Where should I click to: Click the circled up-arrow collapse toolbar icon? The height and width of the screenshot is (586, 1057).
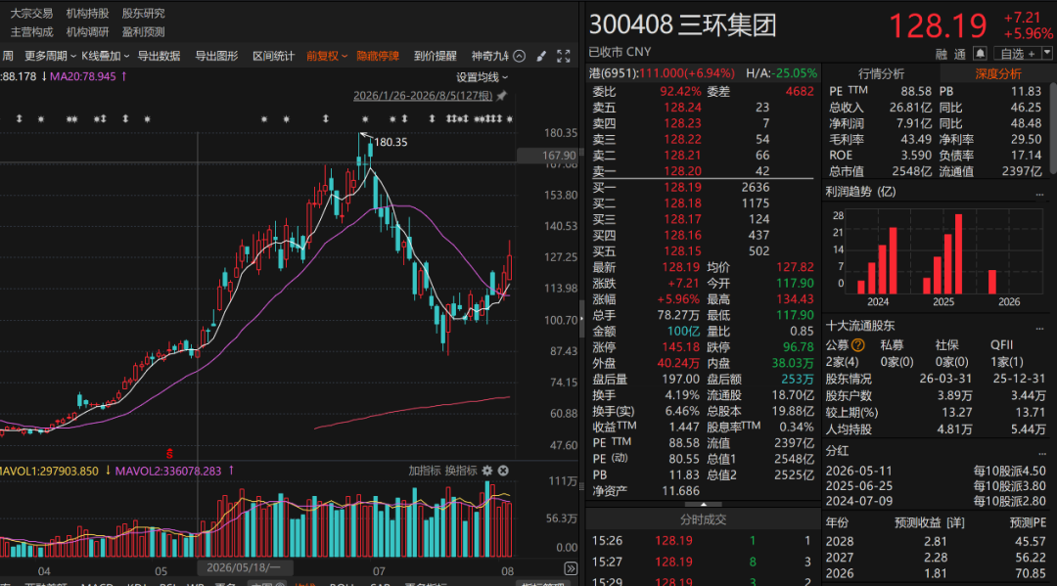519,56
